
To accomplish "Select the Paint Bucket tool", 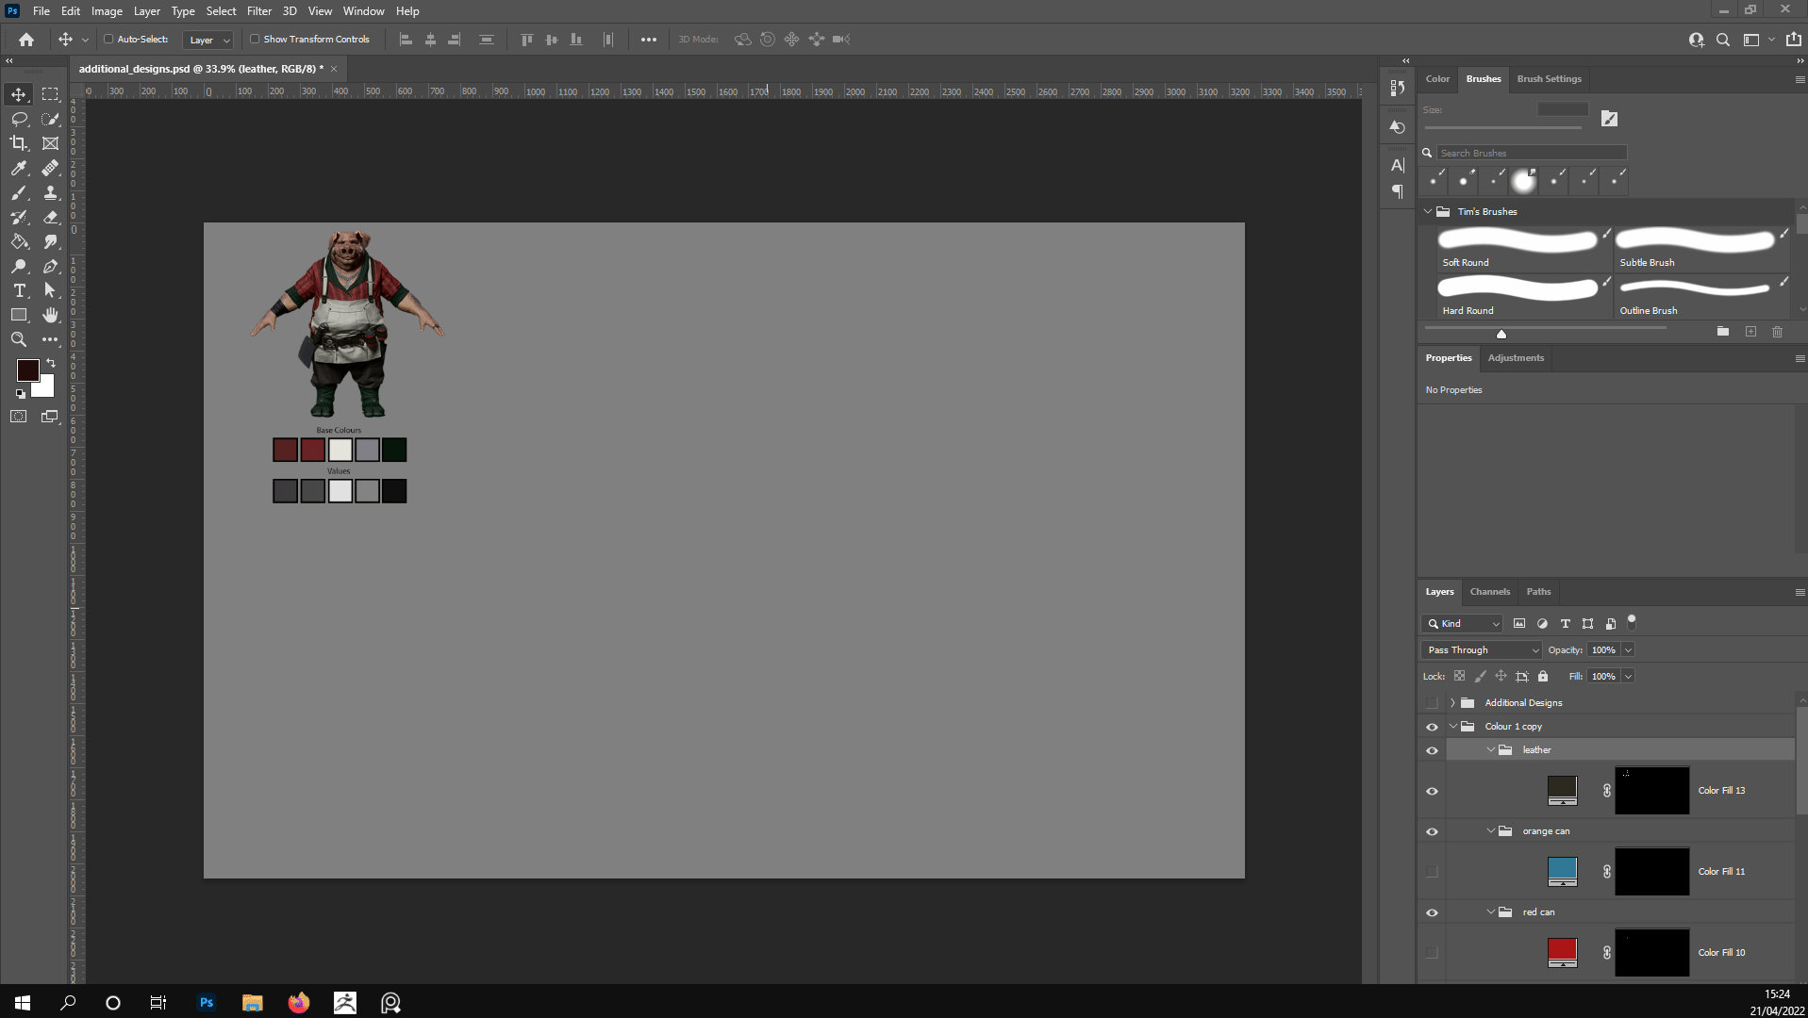I will [x=19, y=241].
